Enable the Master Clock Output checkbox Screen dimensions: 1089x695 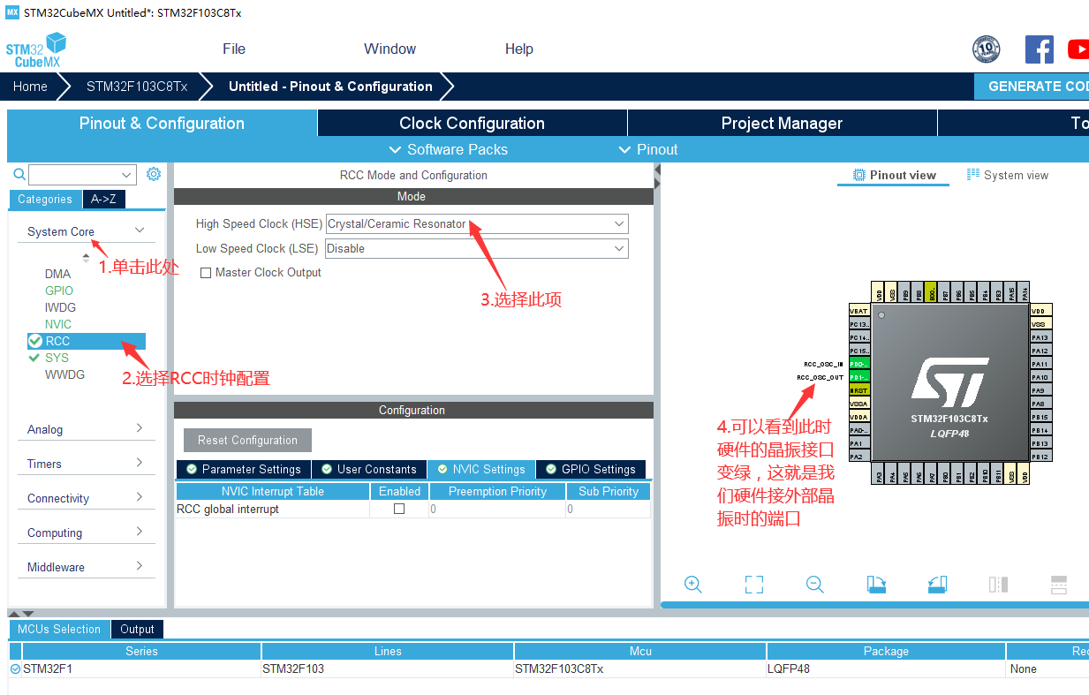208,272
